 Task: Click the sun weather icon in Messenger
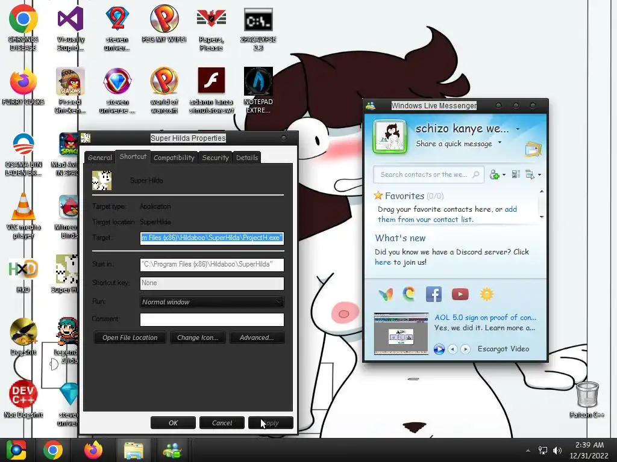tap(486, 294)
